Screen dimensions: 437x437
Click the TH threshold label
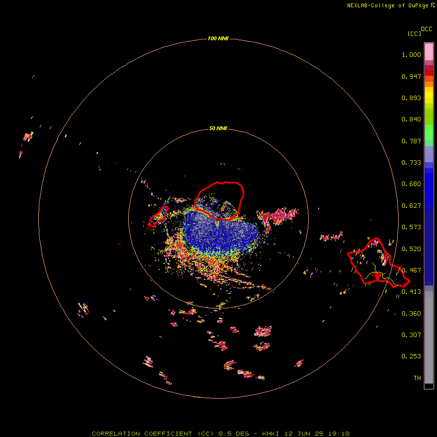tap(417, 378)
